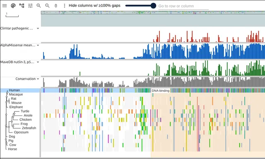The width and height of the screenshot is (265, 159).
Task: Click the Conservation track label
Action: pos(26,79)
